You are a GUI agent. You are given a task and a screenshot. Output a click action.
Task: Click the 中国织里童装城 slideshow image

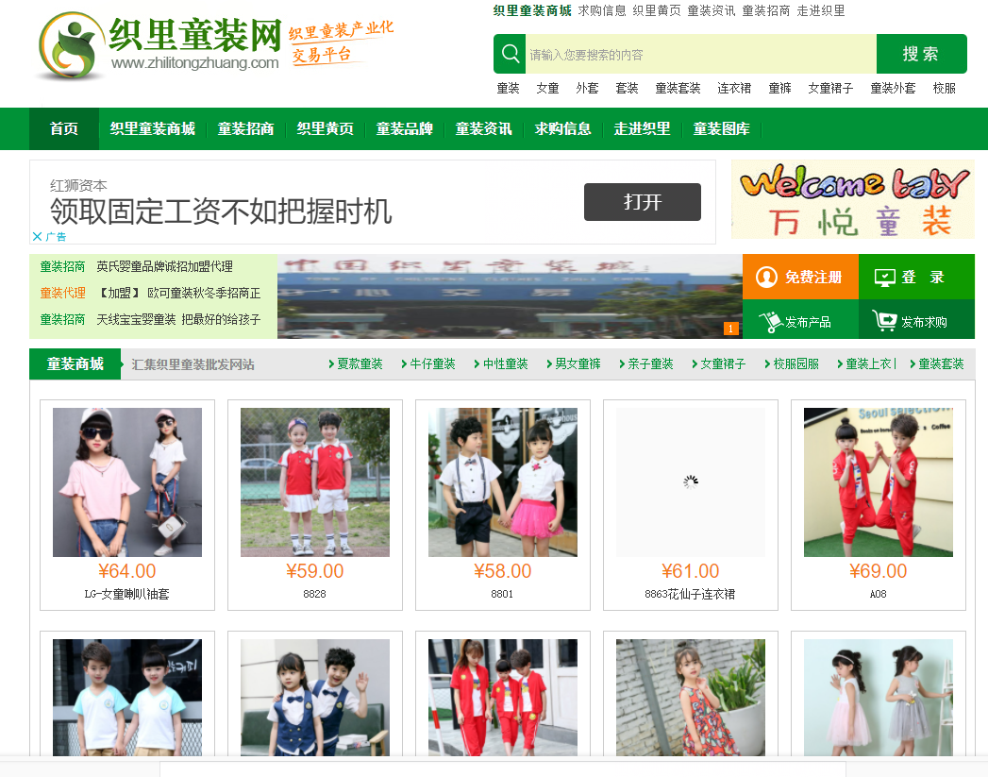510,296
